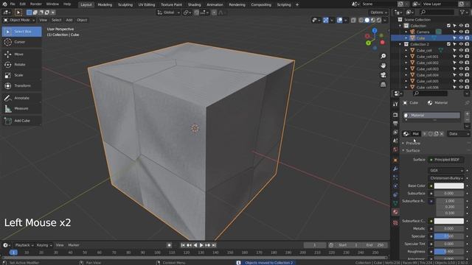
Task: Select the Measure tool
Action: (x=21, y=108)
